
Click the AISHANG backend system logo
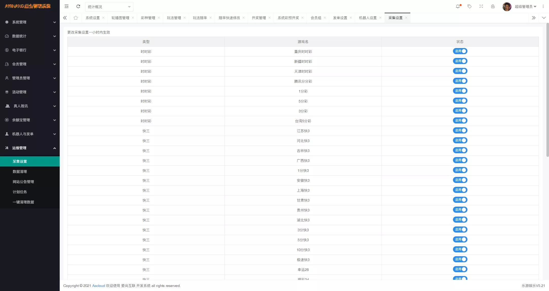coord(28,6)
